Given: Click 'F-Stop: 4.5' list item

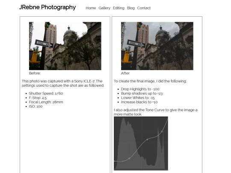Looking at the screenshot, I should tap(38, 98).
